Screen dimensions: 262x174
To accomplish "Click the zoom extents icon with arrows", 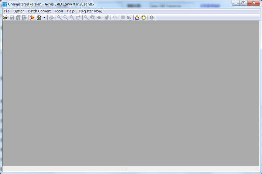I will coord(78,17).
